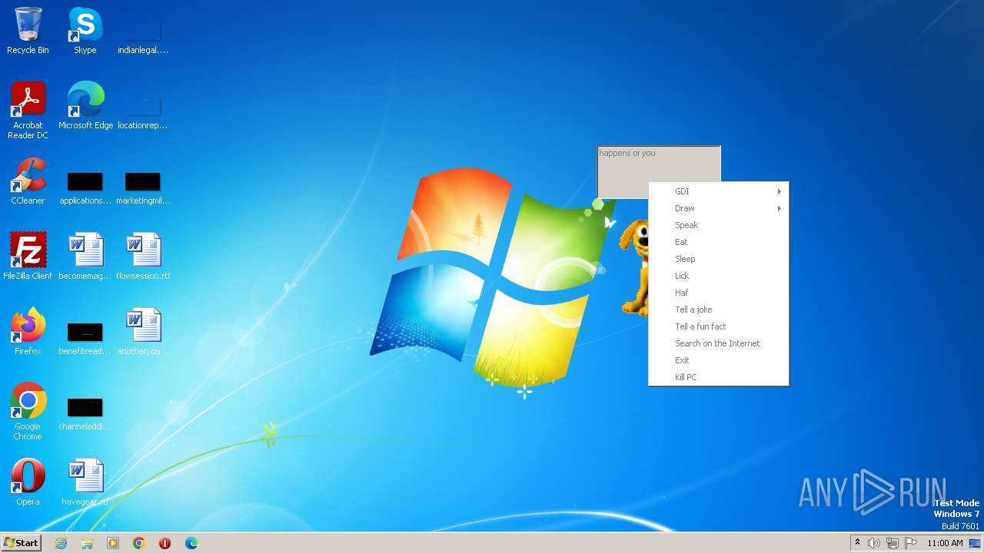Open Opera from the taskbar

click(x=165, y=543)
